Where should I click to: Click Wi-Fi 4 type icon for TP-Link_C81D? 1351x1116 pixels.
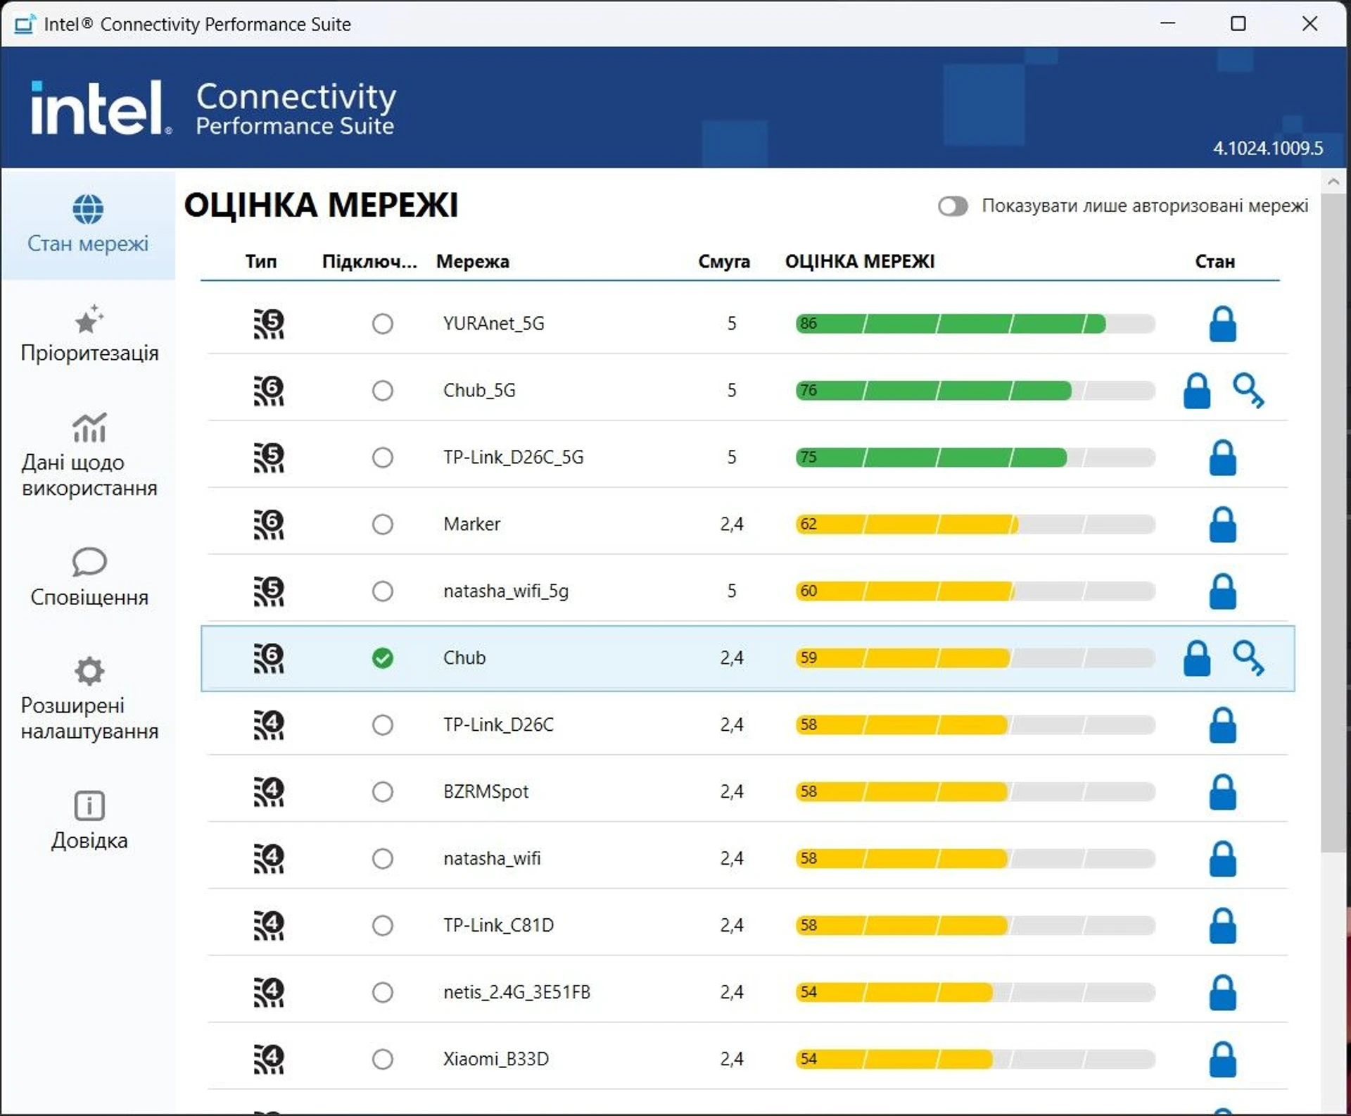(x=269, y=926)
